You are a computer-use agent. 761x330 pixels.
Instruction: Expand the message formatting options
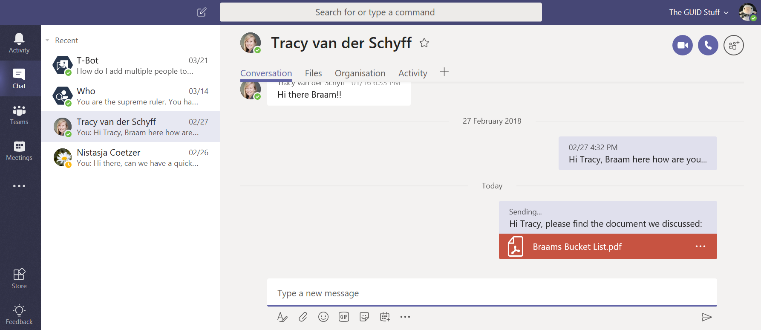(x=282, y=317)
